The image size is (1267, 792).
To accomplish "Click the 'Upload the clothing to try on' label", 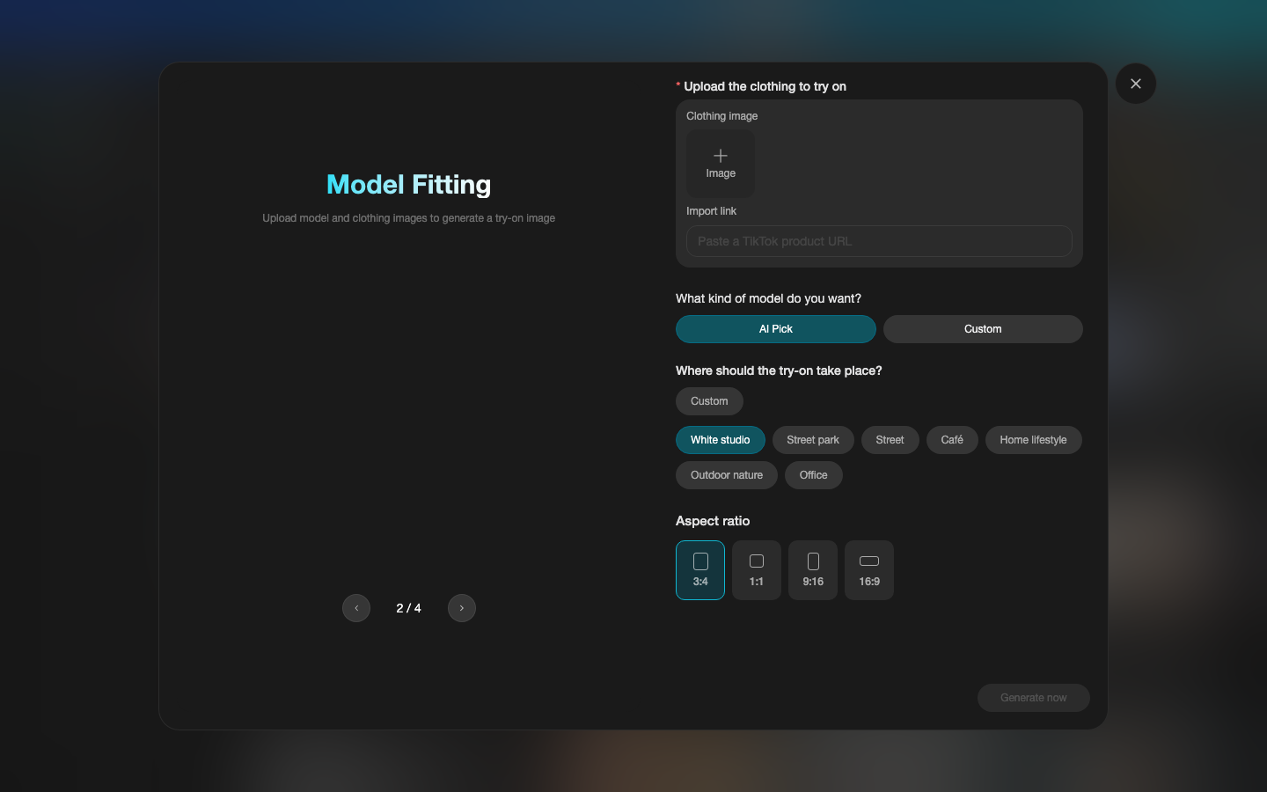I will [x=765, y=86].
